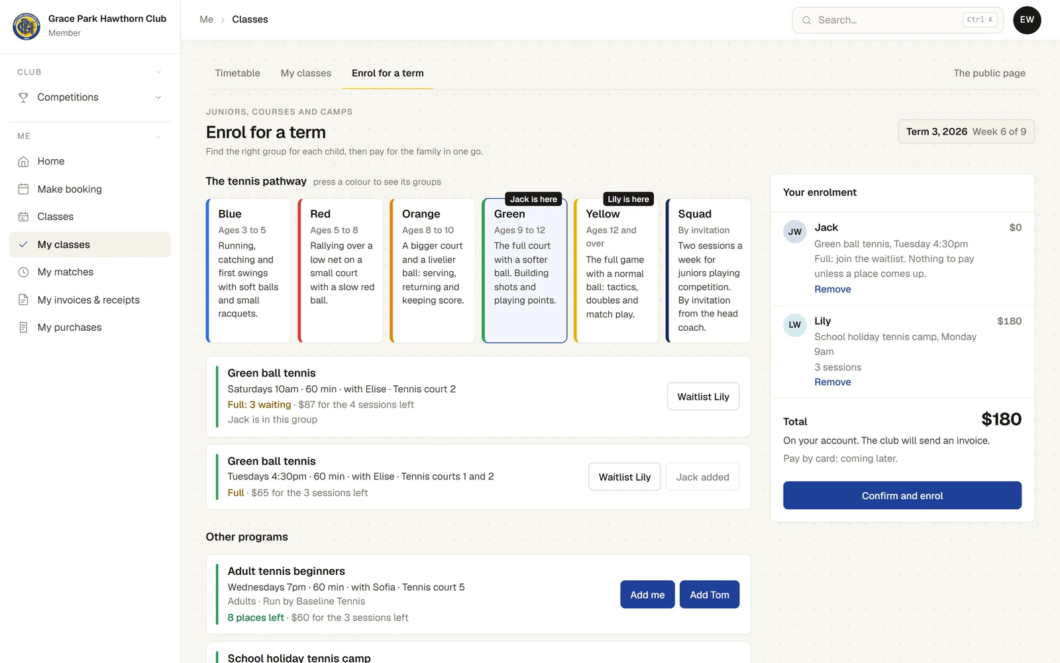Switch to the Timetable tab
Viewport: 1060px width, 663px height.
click(237, 73)
